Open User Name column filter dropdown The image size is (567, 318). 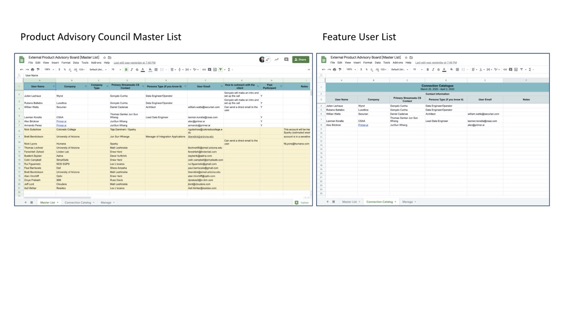point(54,86)
